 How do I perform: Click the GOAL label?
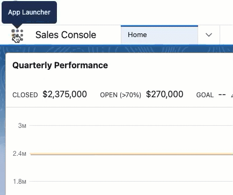205,95
